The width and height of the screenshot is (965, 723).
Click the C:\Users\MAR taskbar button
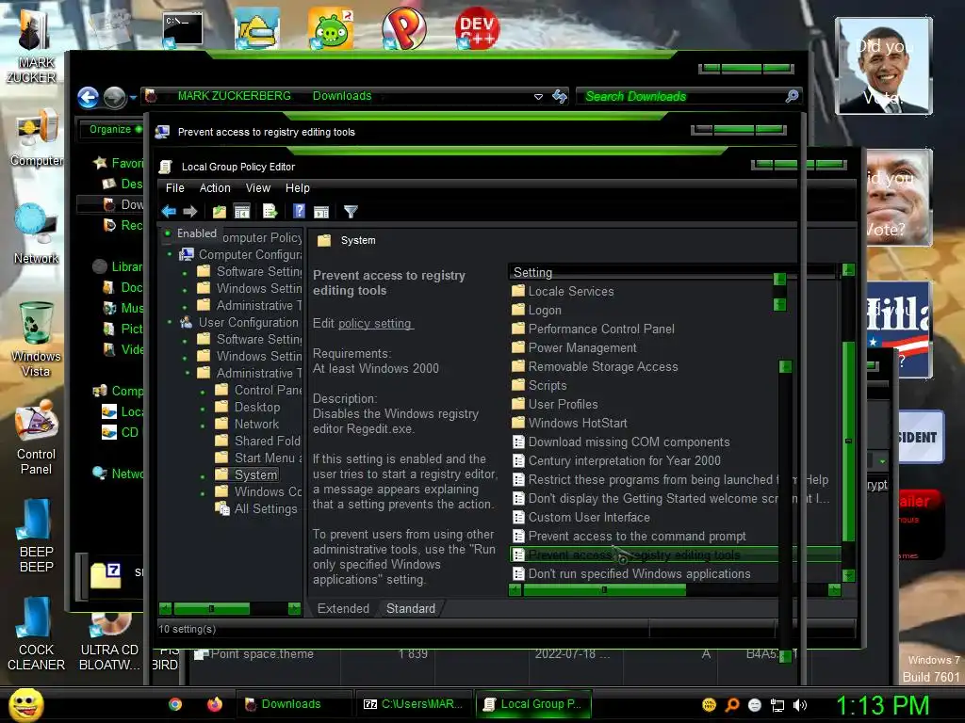point(414,704)
